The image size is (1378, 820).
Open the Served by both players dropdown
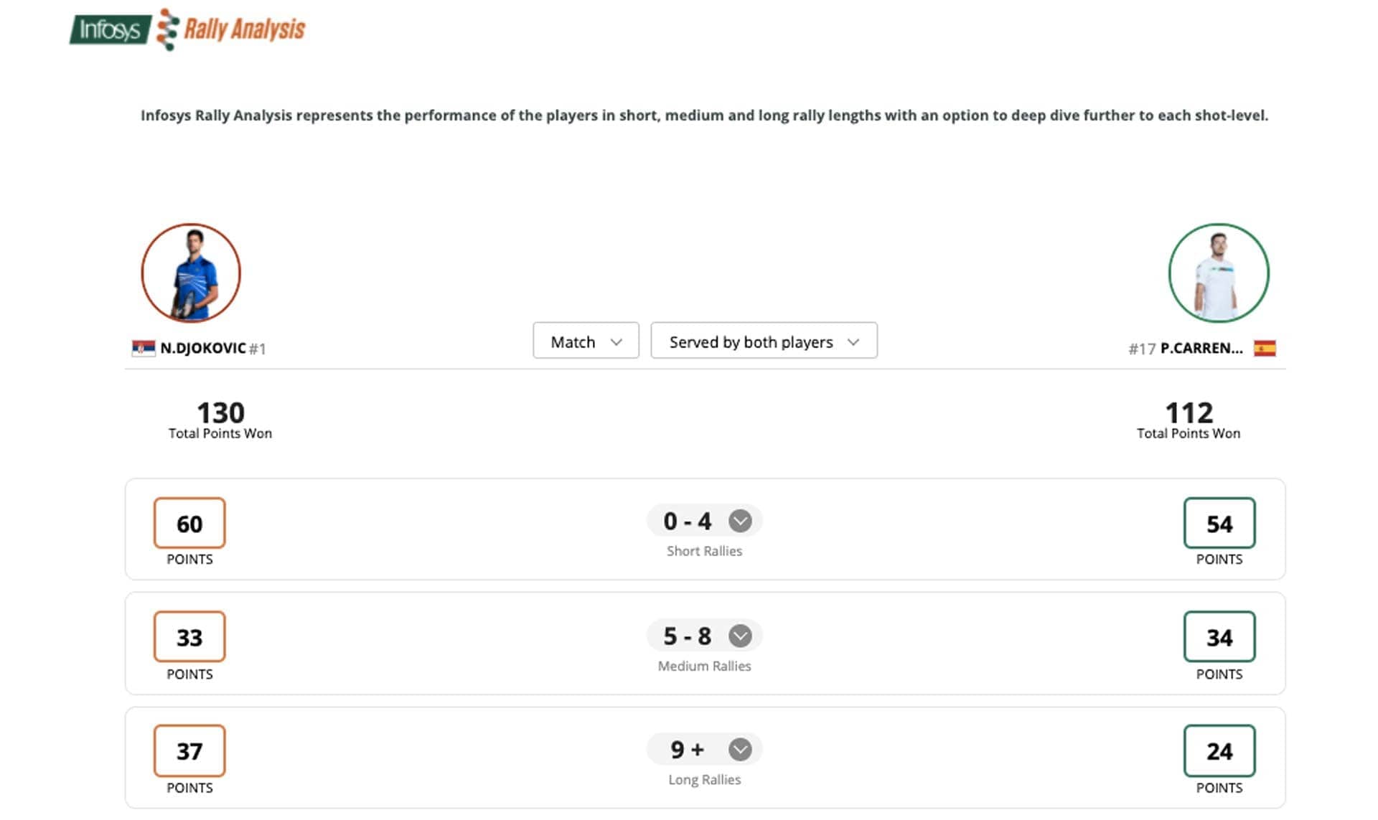pos(764,341)
